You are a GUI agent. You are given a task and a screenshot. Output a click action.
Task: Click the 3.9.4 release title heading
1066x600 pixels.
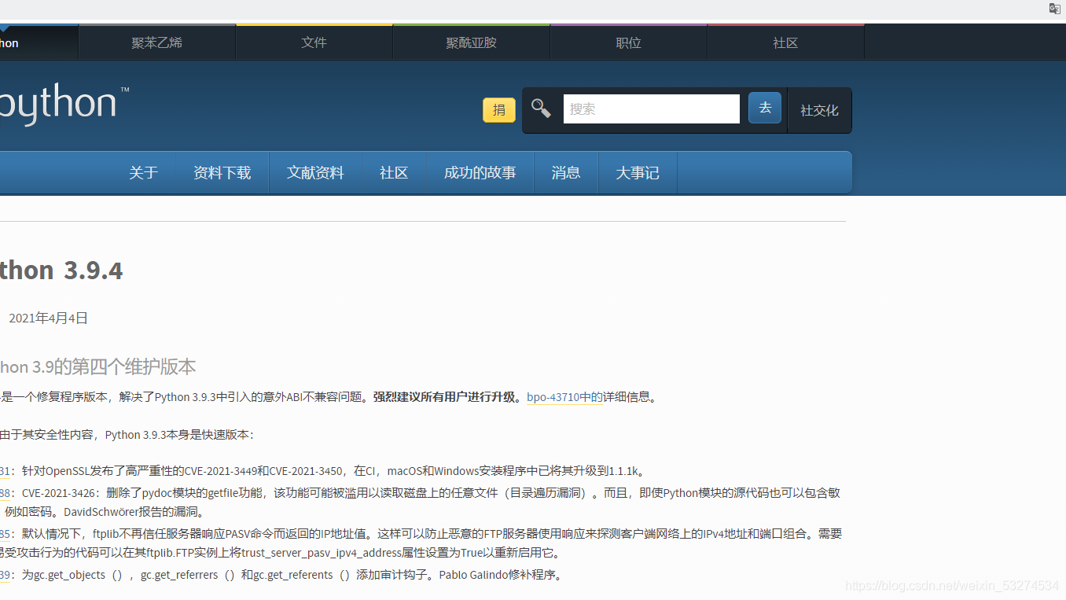(61, 271)
